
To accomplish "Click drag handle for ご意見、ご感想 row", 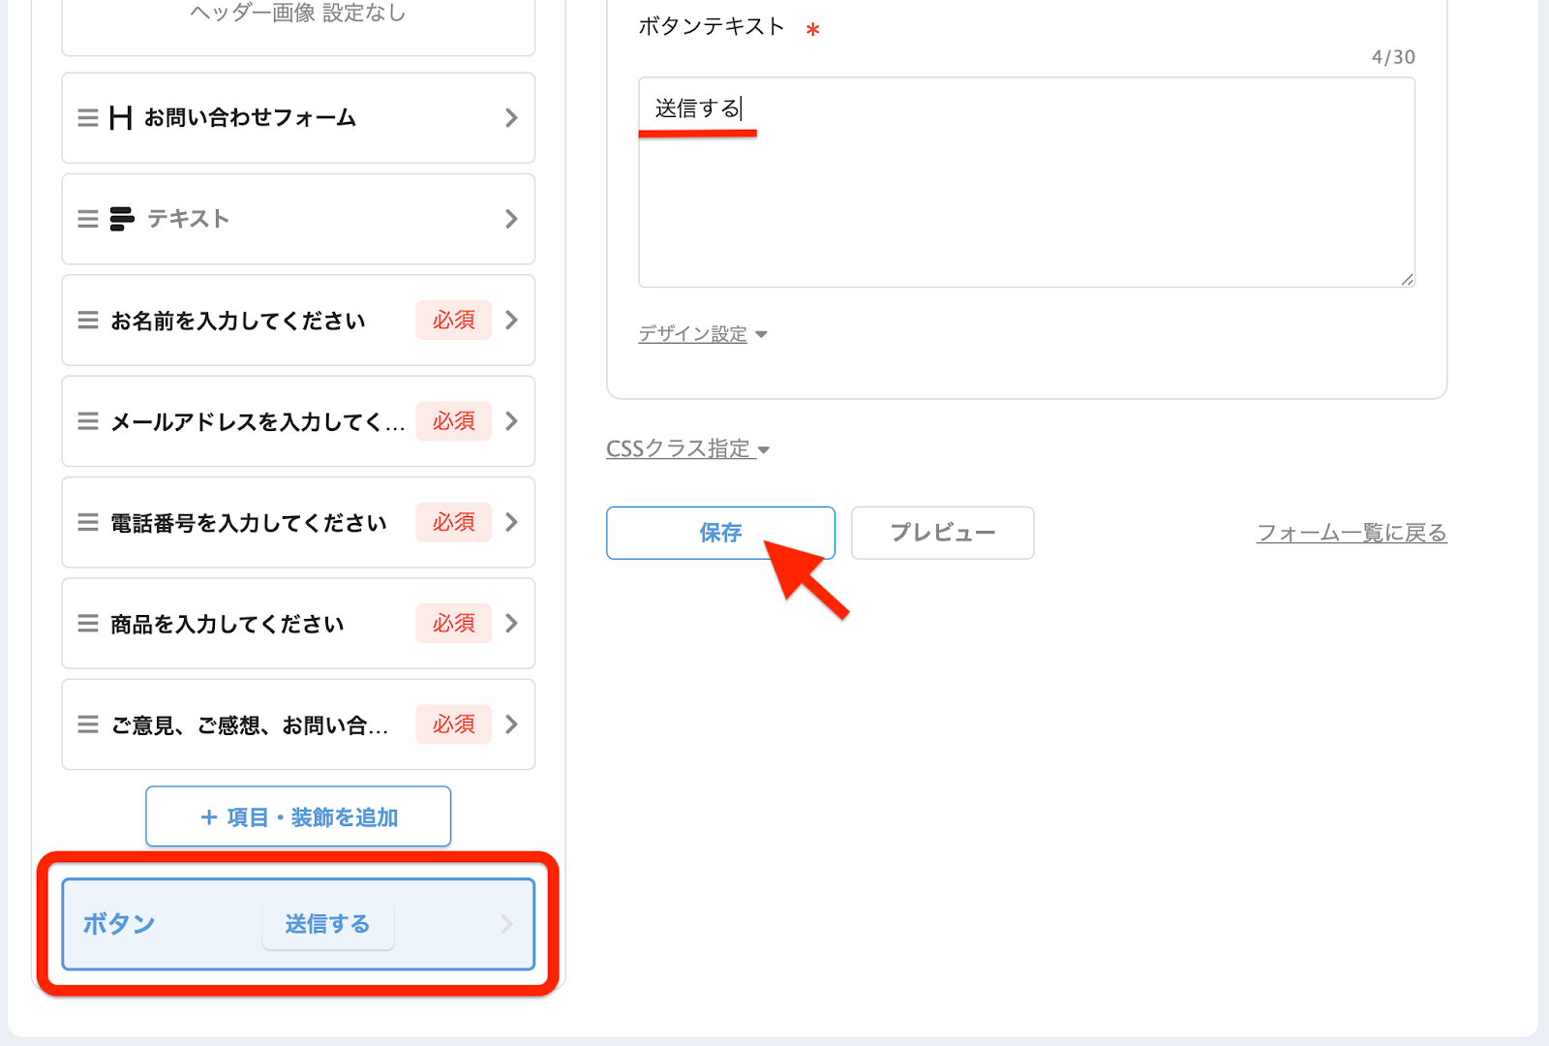I will 88,724.
